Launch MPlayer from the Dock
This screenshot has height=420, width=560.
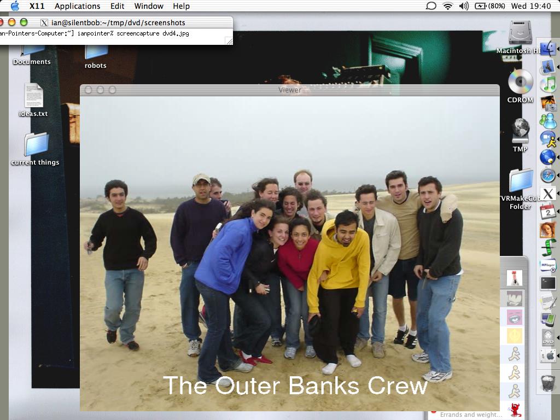coord(548,265)
